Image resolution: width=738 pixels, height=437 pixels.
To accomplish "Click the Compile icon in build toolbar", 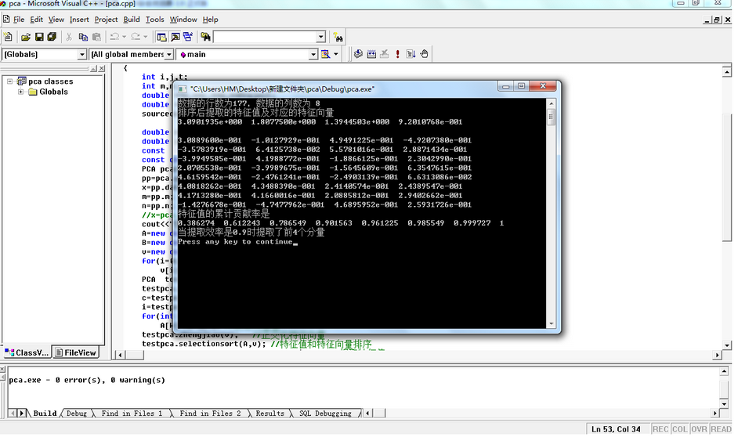I will pyautogui.click(x=359, y=54).
